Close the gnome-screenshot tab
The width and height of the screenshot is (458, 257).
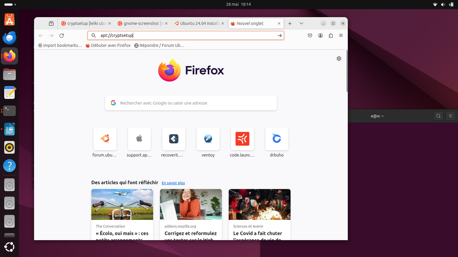tap(166, 24)
